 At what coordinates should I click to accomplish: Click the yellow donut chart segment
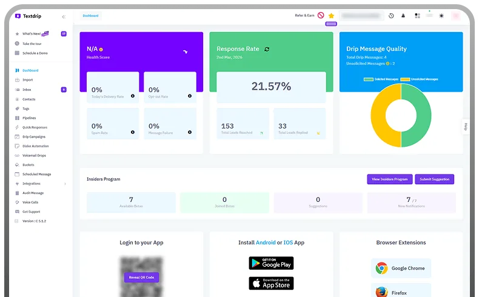point(378,115)
